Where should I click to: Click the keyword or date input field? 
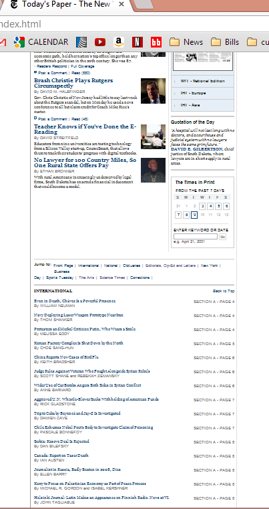pyautogui.click(x=196, y=237)
